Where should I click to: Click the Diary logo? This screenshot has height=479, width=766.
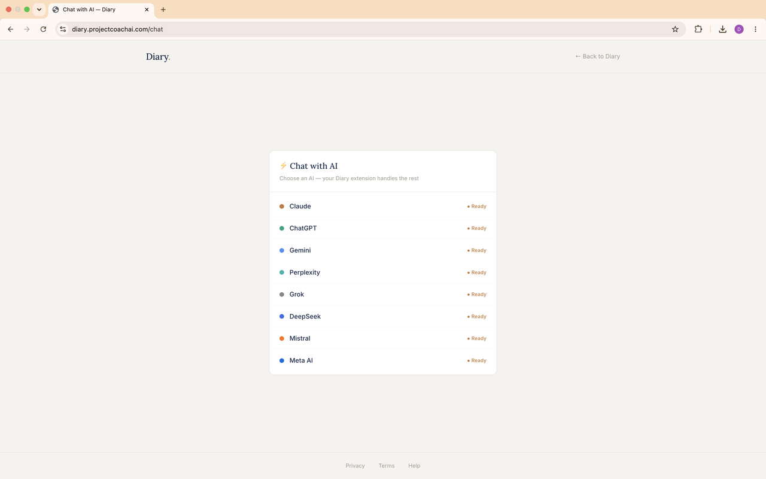click(x=158, y=57)
